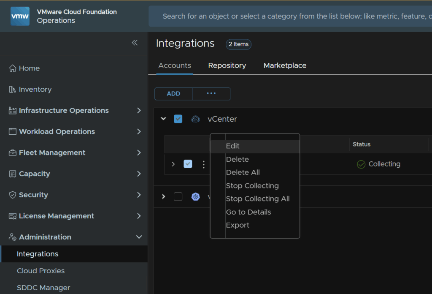Click the Capacity icon in sidebar
432x294 pixels.
coord(12,174)
